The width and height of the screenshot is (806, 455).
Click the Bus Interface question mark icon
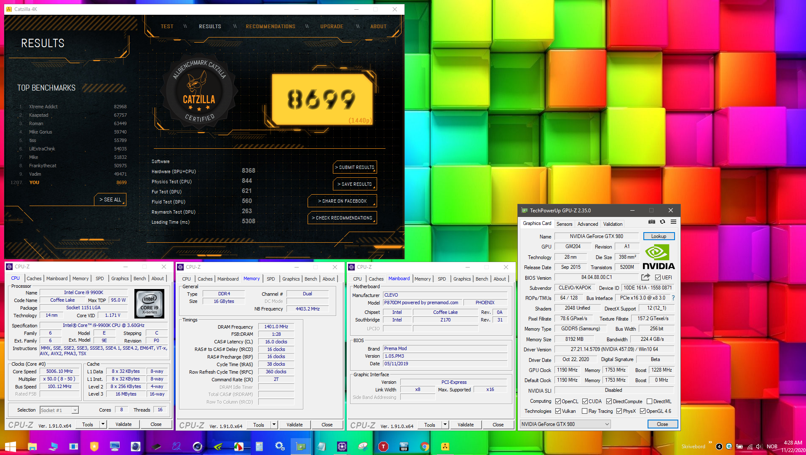(x=673, y=298)
